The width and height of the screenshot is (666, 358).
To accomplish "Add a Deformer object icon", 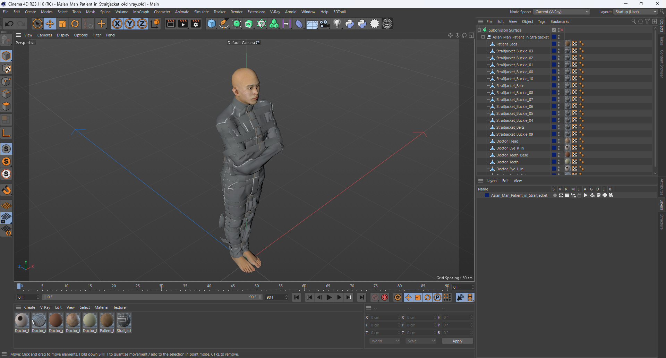I will pos(299,24).
